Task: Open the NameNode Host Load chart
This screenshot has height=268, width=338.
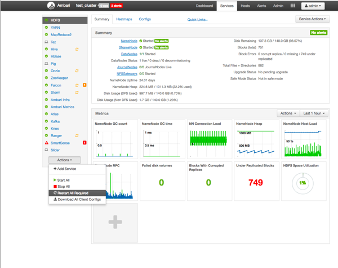Action: point(304,139)
